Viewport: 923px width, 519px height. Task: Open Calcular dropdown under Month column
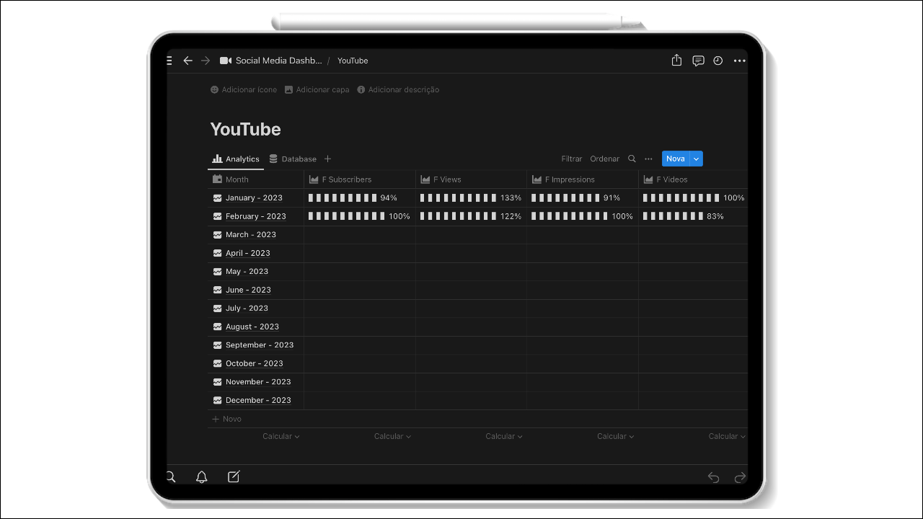click(281, 436)
